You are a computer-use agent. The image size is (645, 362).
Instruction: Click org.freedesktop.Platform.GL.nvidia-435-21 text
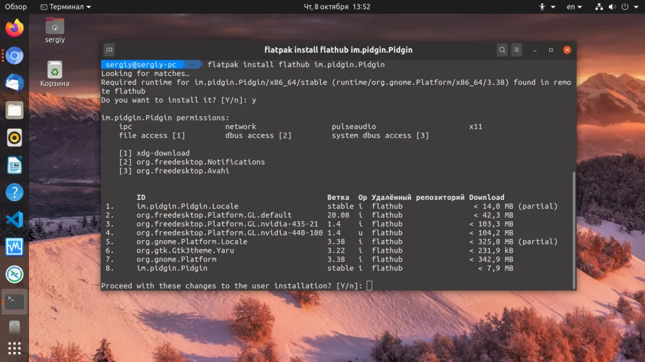click(227, 224)
